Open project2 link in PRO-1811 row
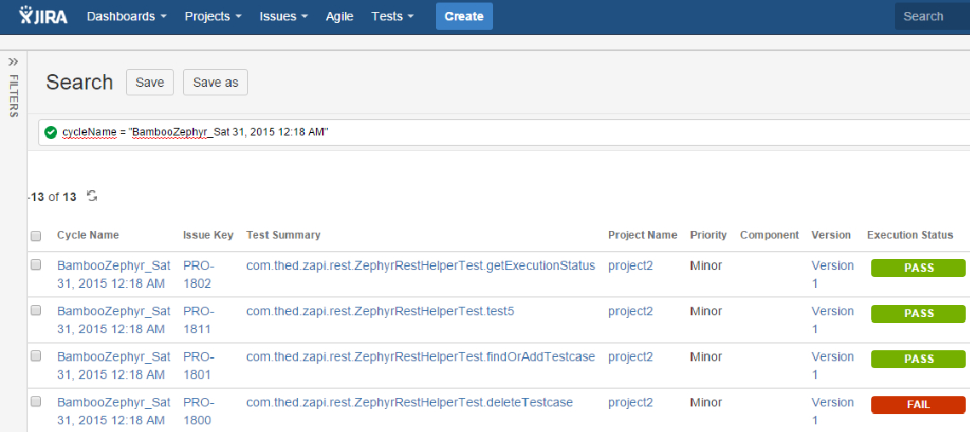This screenshot has width=970, height=432. point(630,311)
